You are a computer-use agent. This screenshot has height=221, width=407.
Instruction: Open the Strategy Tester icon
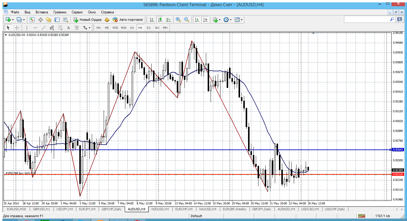point(65,20)
